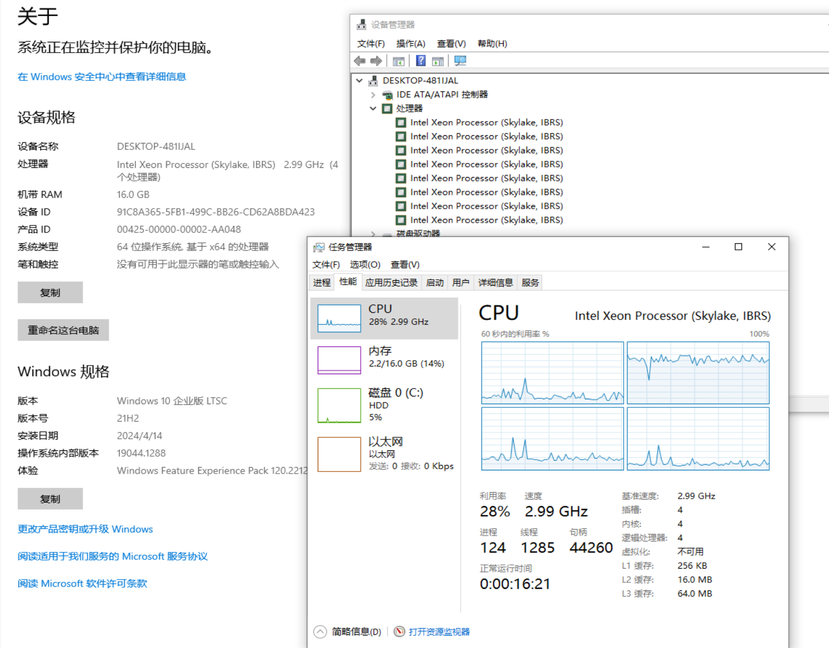Click the IDE ATA/ATAPI controller icon
The width and height of the screenshot is (829, 648).
387,95
